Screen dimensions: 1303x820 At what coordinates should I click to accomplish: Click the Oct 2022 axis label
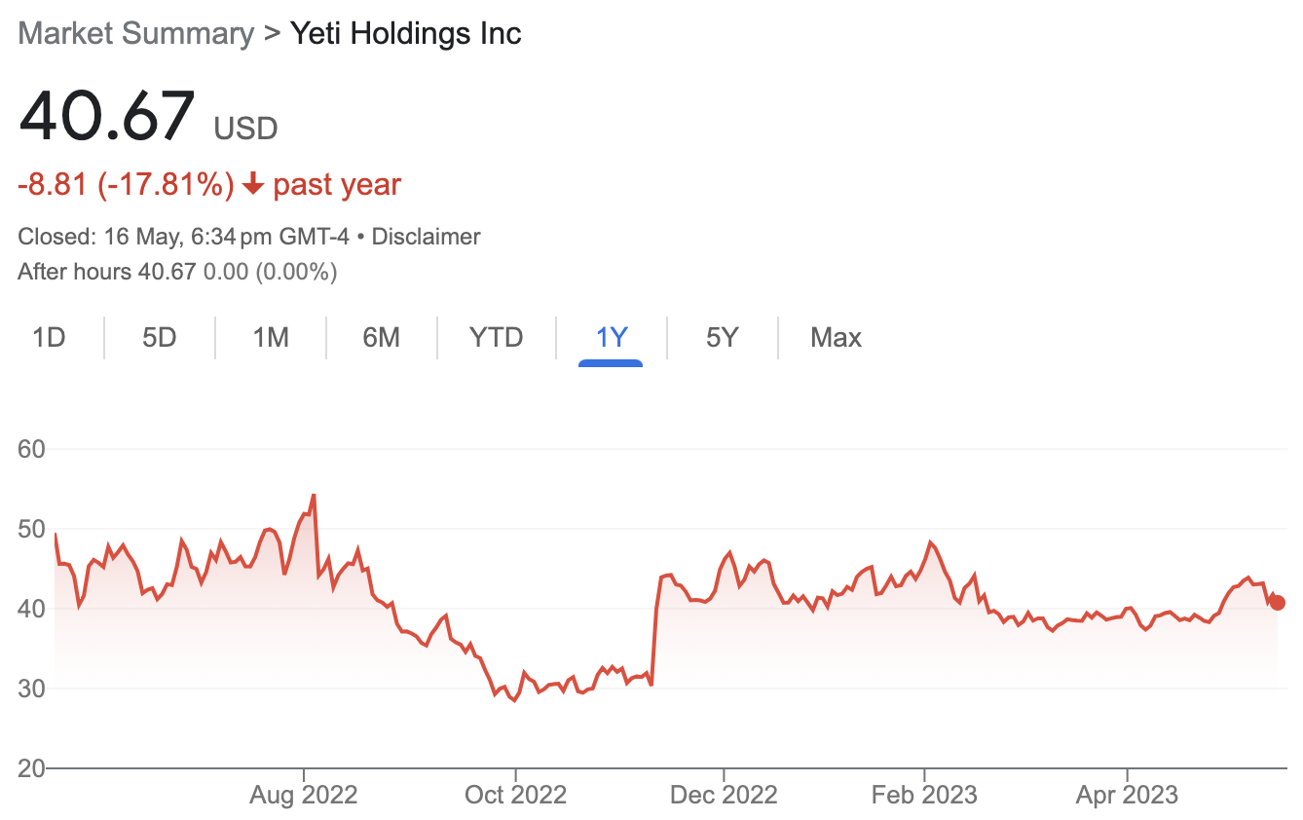tap(514, 795)
